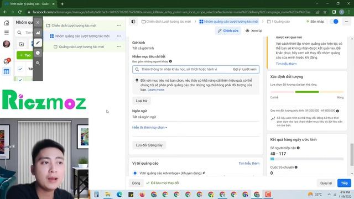Open Sticky Notes from taskbar

[x=131, y=194]
